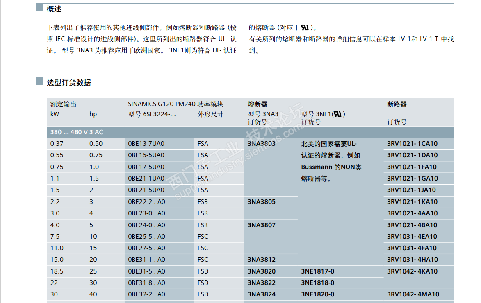Click UL fuse number 3NE1820-0
This screenshot has height=303, width=481.
(x=317, y=294)
